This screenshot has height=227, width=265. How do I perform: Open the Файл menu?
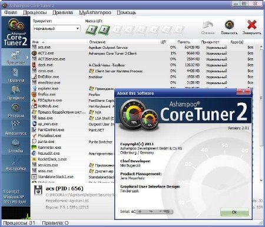tap(11, 12)
